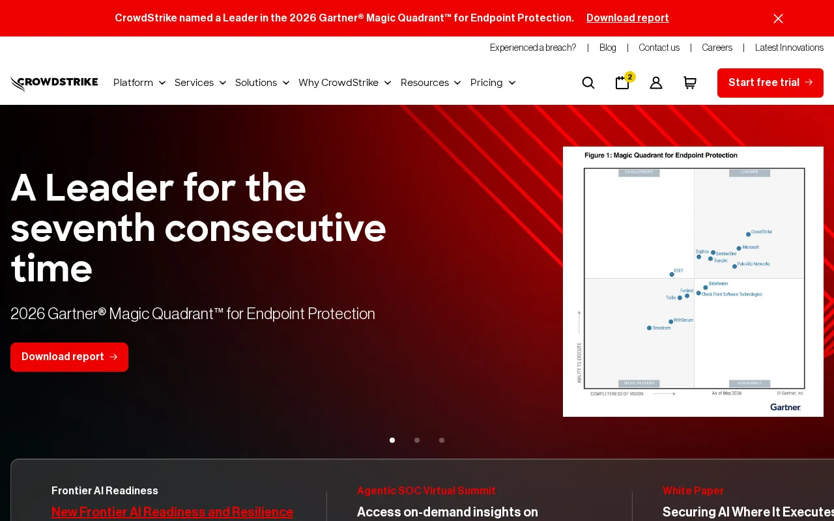The image size is (834, 521).
Task: Select the first carousel slide dot
Action: tap(392, 440)
